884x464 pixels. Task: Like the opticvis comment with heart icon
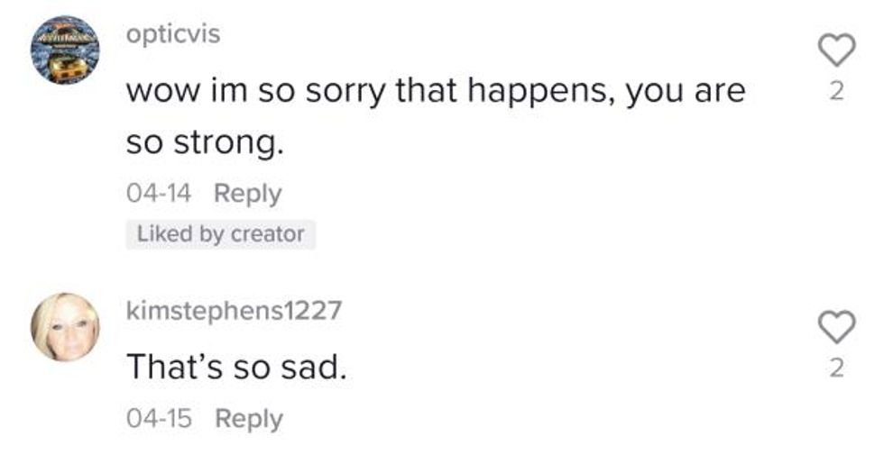click(x=836, y=52)
